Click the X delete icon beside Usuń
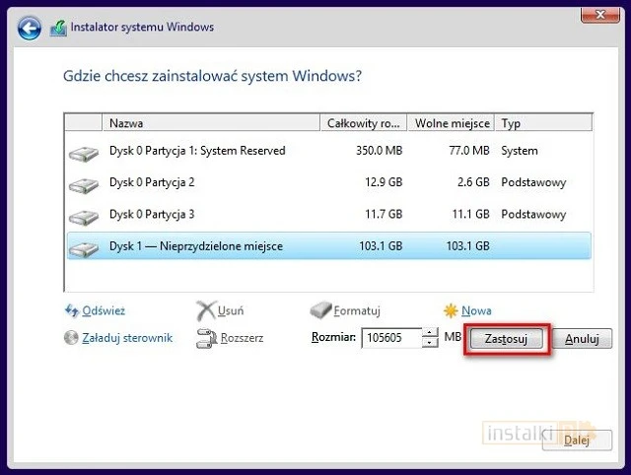This screenshot has width=631, height=475. tap(206, 310)
